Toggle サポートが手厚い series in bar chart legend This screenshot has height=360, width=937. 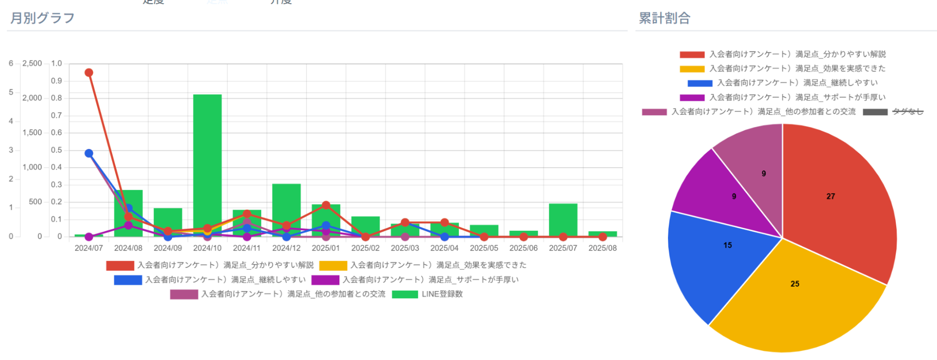(415, 280)
